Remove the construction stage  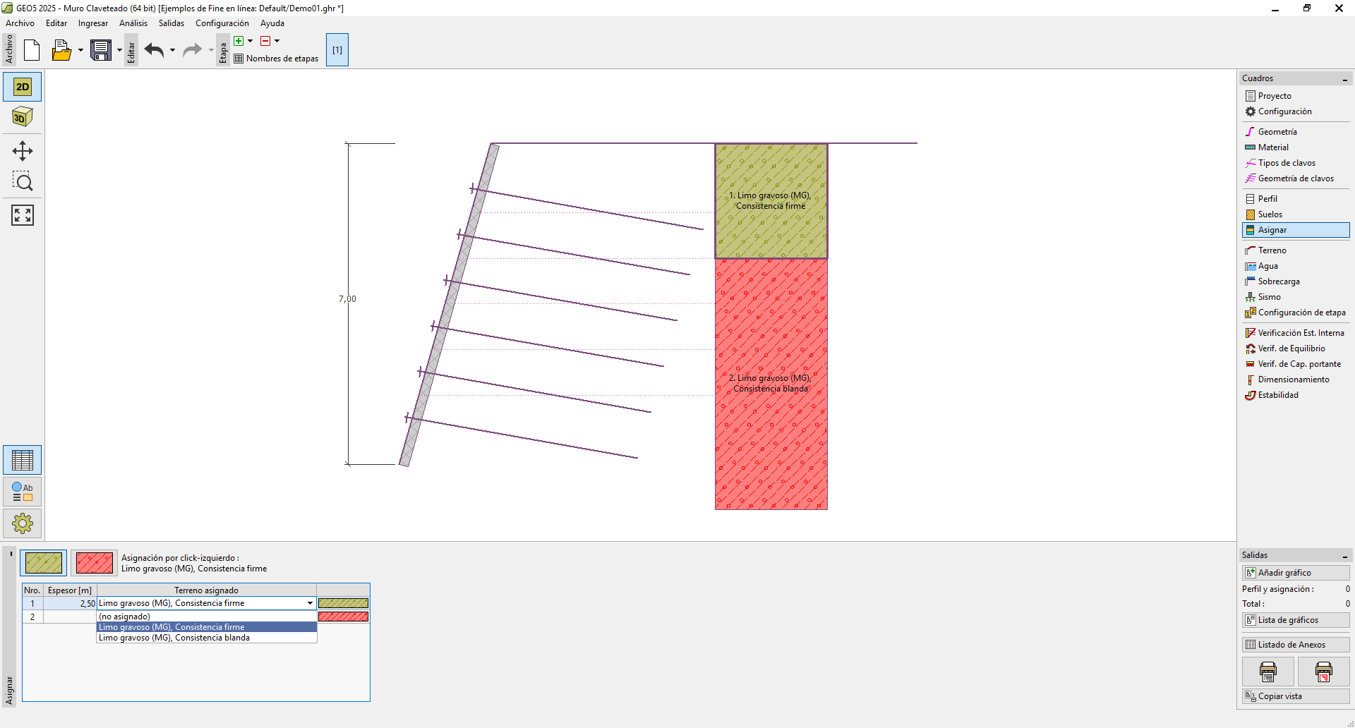[265, 41]
